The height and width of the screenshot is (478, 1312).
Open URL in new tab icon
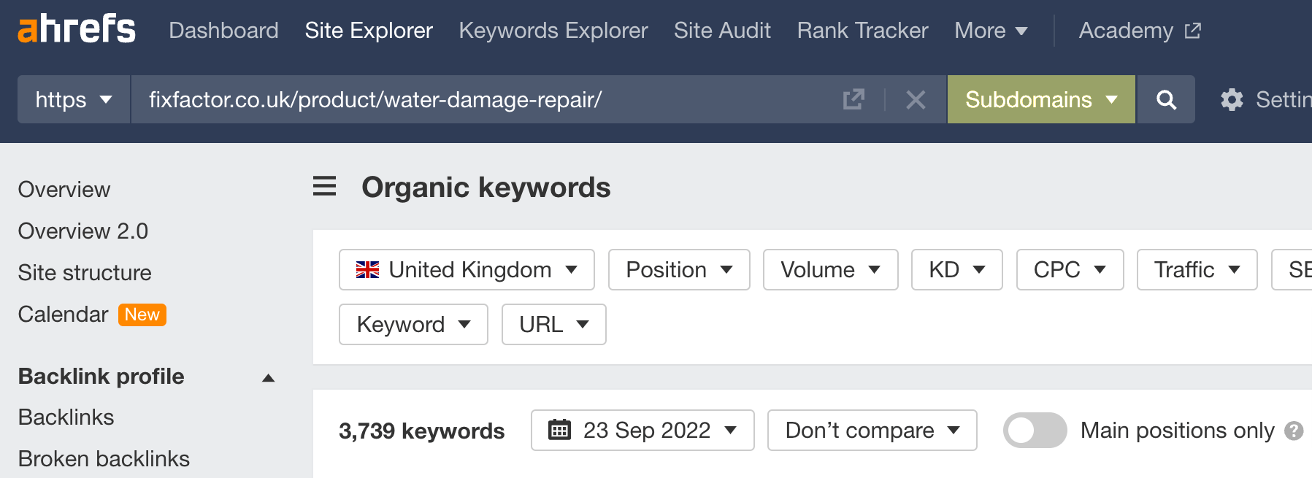pos(853,99)
